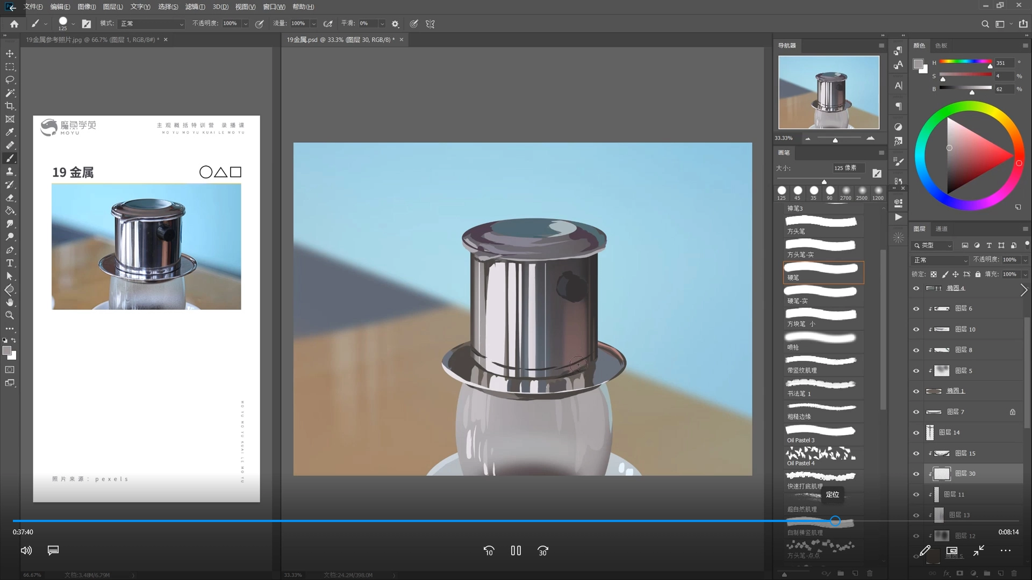Open the brush mode 正常 dropdown
Viewport: 1032px width, 580px height.
click(151, 24)
